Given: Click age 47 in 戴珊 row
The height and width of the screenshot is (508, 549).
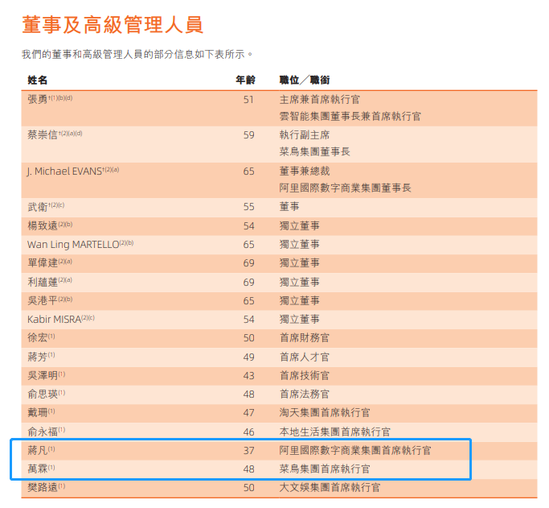Looking at the screenshot, I should click(248, 413).
